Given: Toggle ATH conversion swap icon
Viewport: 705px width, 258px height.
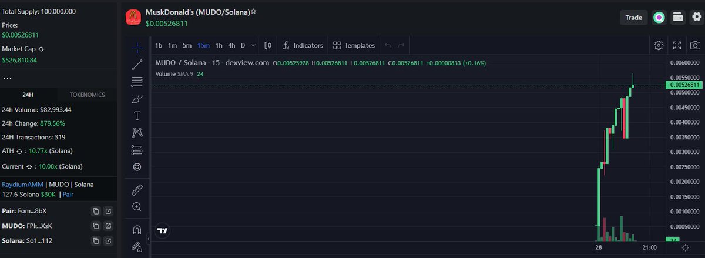Looking at the screenshot, I should click(x=19, y=151).
